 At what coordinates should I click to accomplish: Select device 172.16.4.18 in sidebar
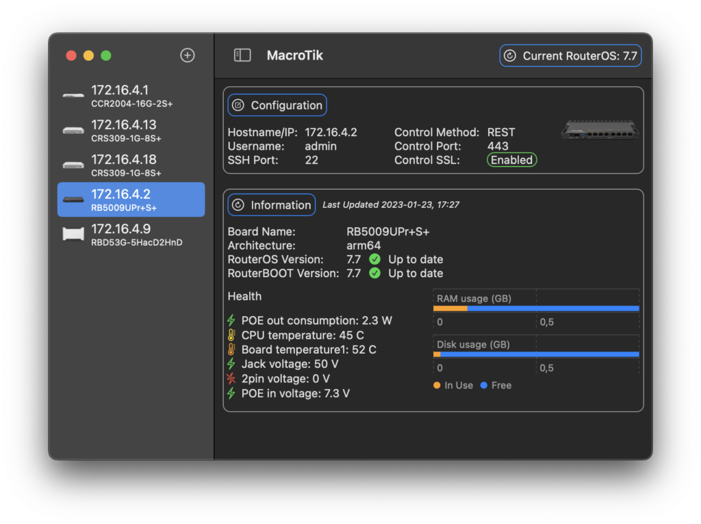tap(131, 166)
